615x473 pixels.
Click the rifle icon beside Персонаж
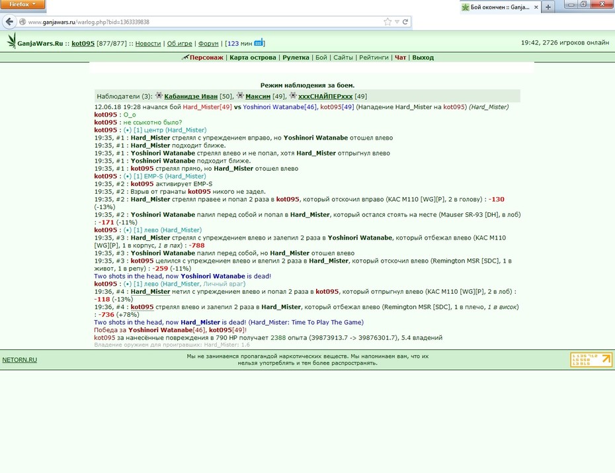pyautogui.click(x=185, y=58)
